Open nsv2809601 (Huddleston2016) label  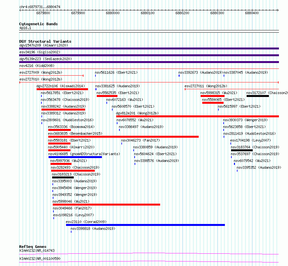pyautogui.click(x=67, y=120)
